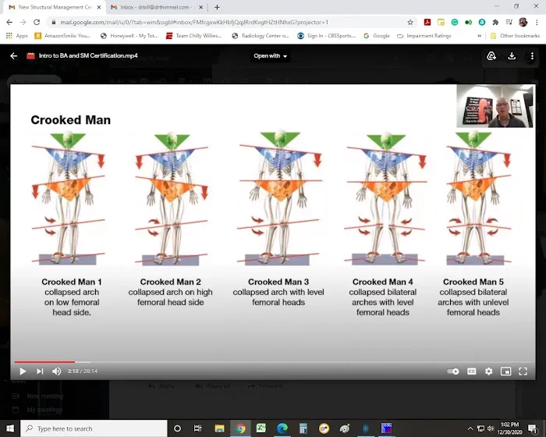Screen dimensions: 546x437
Task: Play the video
Action: 23,371
